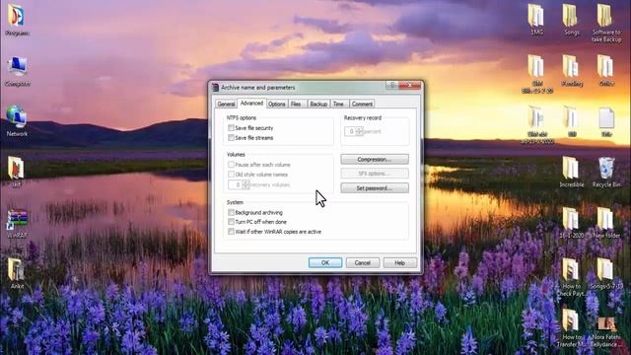Select the Advanced tab
The width and height of the screenshot is (631, 355).
(x=251, y=103)
